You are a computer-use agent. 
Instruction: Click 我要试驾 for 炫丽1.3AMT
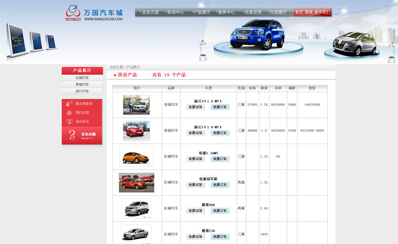196,159
